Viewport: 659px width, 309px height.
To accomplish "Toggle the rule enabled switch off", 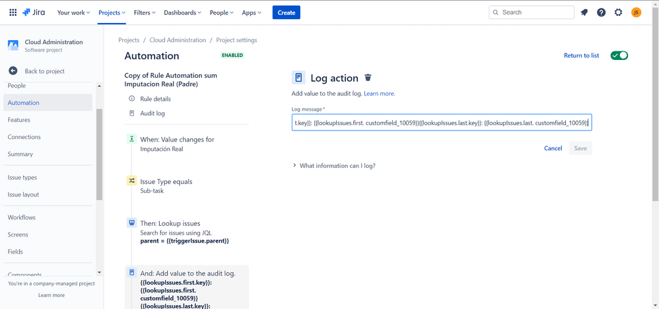I will 619,55.
